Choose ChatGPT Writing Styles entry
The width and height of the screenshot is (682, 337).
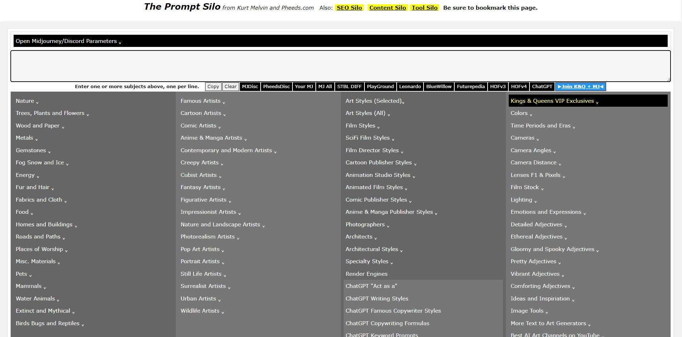pos(377,299)
